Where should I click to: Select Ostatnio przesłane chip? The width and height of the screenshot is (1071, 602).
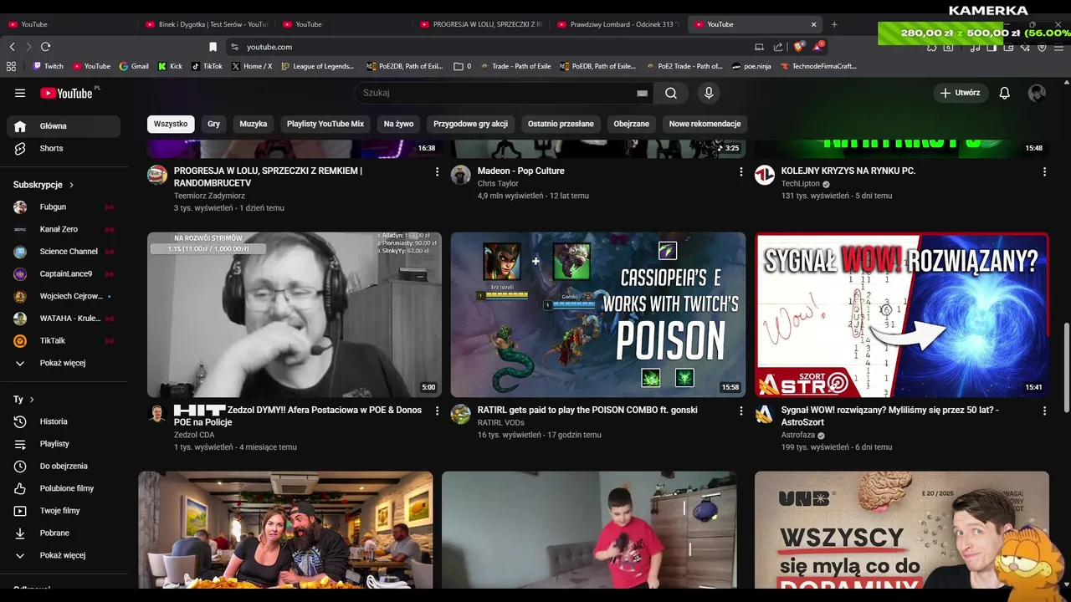click(x=561, y=124)
